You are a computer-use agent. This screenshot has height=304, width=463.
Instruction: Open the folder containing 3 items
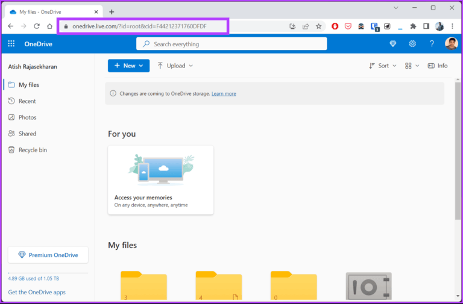[144, 286]
